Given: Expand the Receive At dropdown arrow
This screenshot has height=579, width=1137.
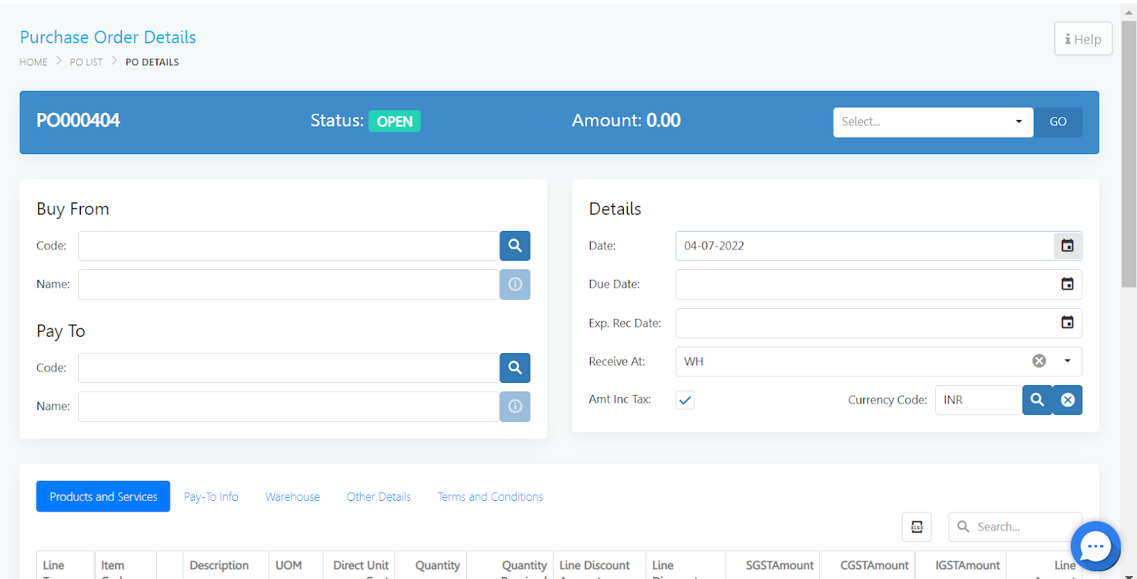Looking at the screenshot, I should [1067, 361].
